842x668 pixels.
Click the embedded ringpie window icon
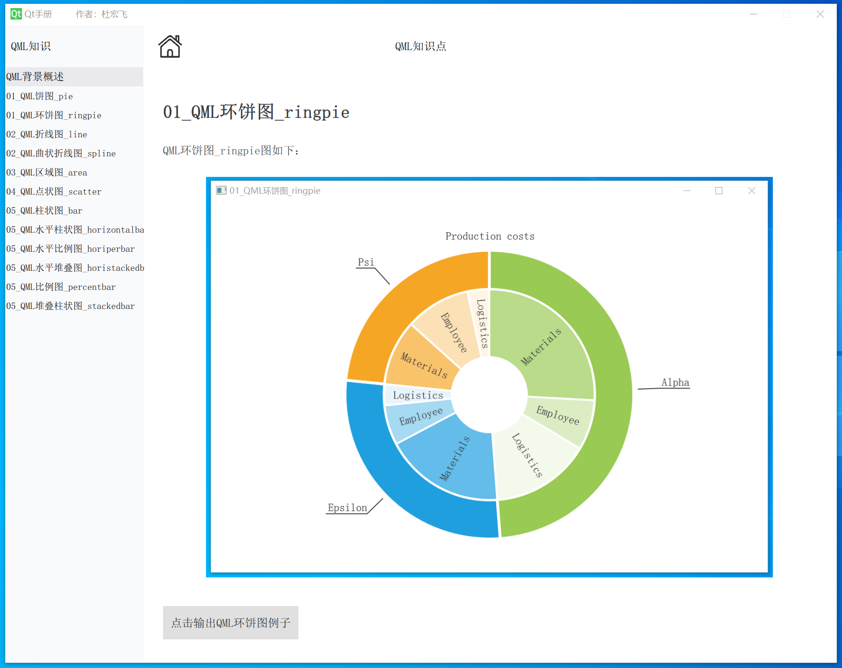click(x=221, y=191)
